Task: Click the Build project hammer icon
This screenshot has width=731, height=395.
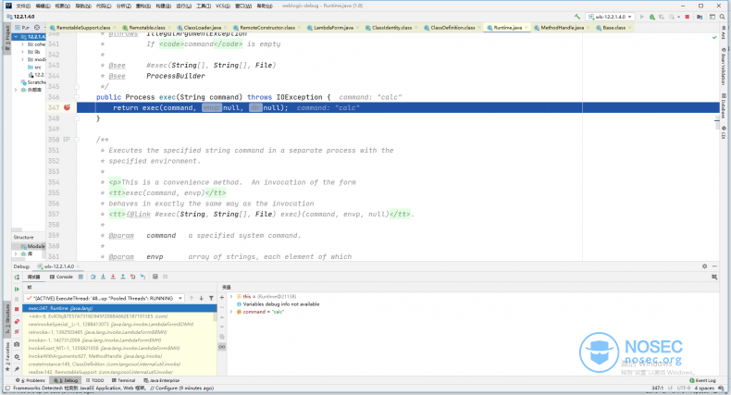Action: (x=577, y=17)
